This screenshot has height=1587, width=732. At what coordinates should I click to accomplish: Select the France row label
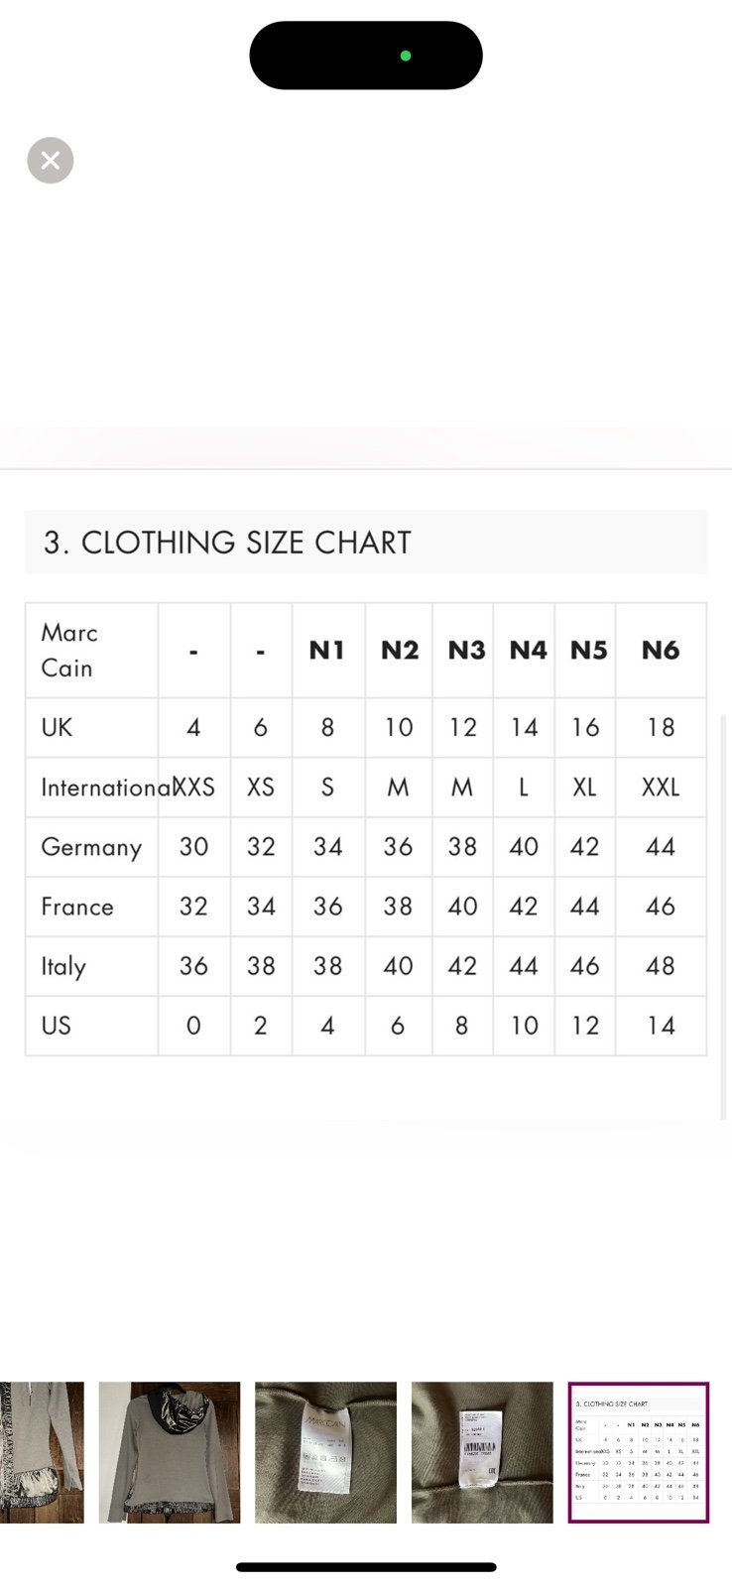pos(77,907)
